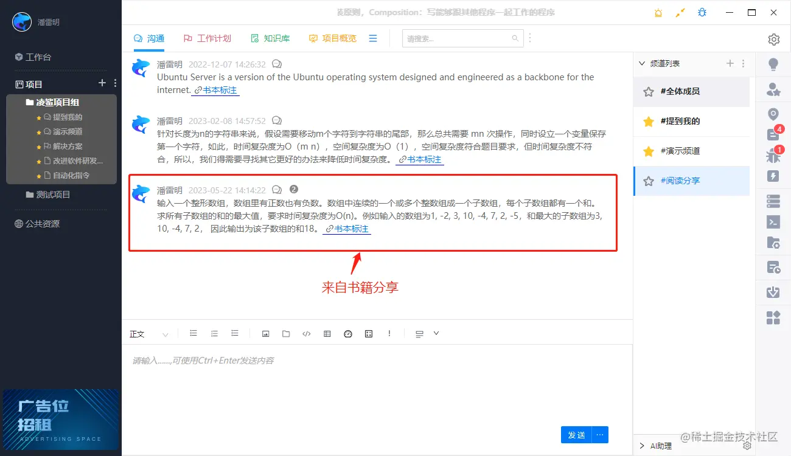
Task: Click the folder with gear icon
Action: point(773,243)
